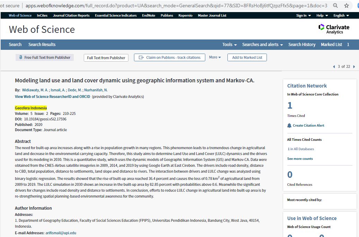The width and height of the screenshot is (359, 237).
Task: Expand the More options dropdown
Action: pyautogui.click(x=215, y=57)
